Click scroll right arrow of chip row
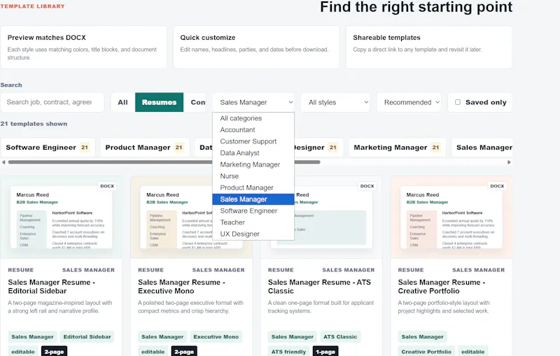This screenshot has height=356, width=560. pos(510,162)
